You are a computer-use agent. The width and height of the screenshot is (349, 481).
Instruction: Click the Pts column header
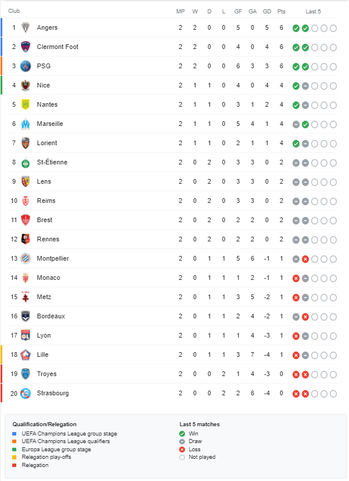282,11
